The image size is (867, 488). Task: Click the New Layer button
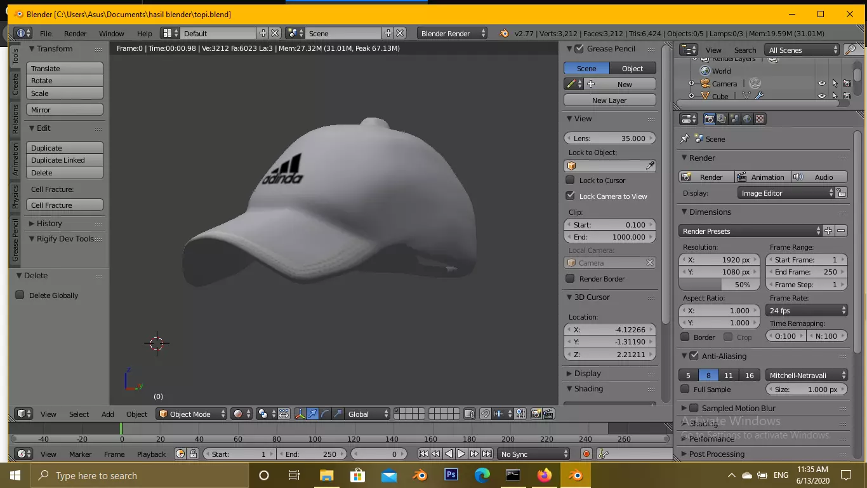609,100
